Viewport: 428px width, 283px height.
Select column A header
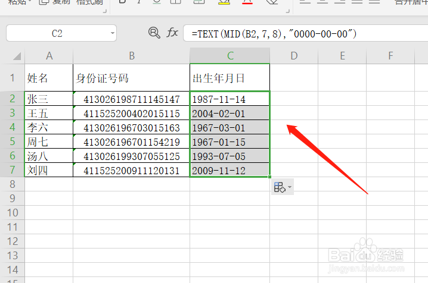49,56
